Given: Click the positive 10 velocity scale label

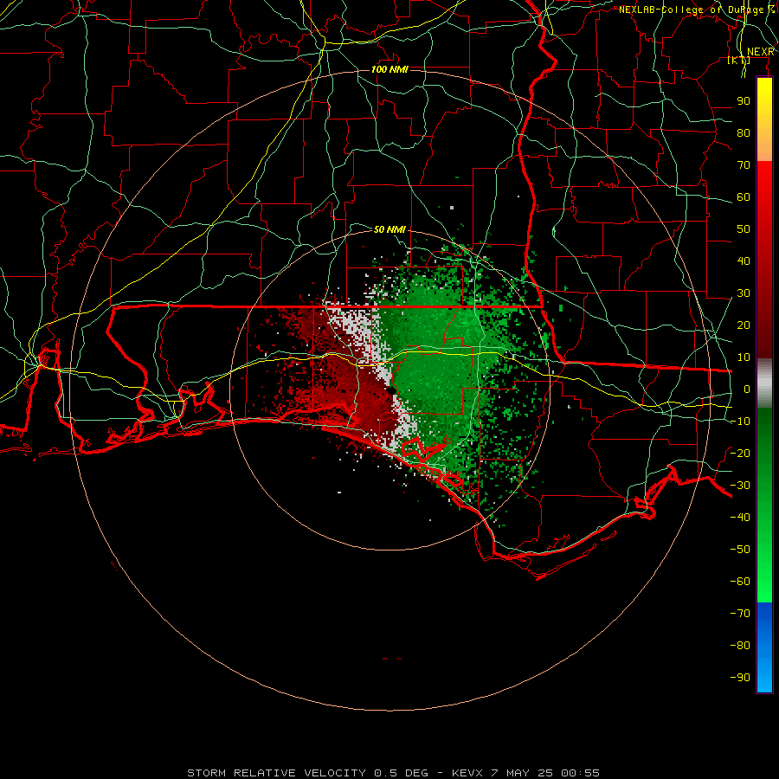Looking at the screenshot, I should click(744, 357).
